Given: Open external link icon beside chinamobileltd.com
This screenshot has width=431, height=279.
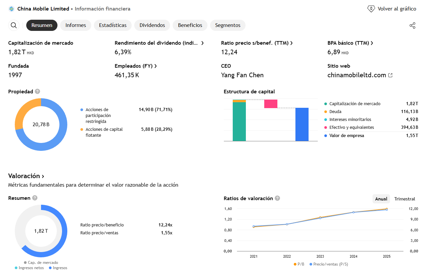Looking at the screenshot, I should pyautogui.click(x=390, y=75).
